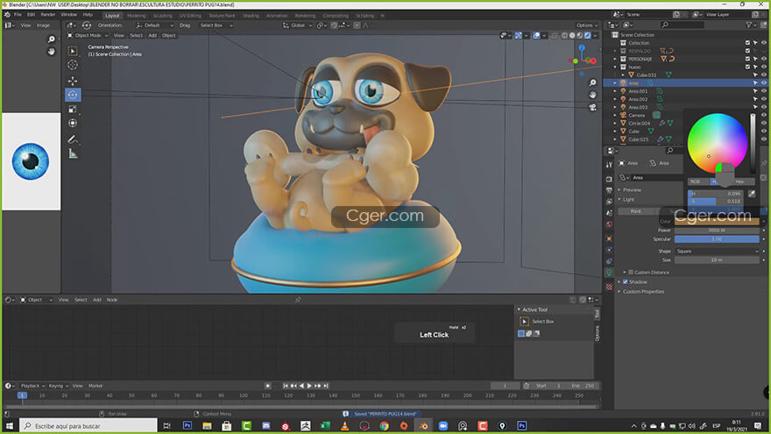Image resolution: width=771 pixels, height=434 pixels.
Task: Open the Render menu
Action: click(47, 15)
